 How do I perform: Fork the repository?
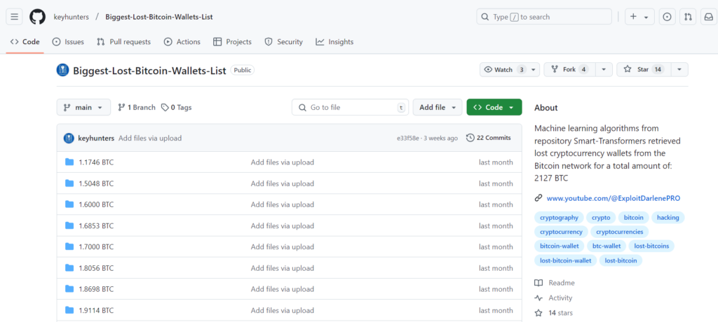(569, 69)
